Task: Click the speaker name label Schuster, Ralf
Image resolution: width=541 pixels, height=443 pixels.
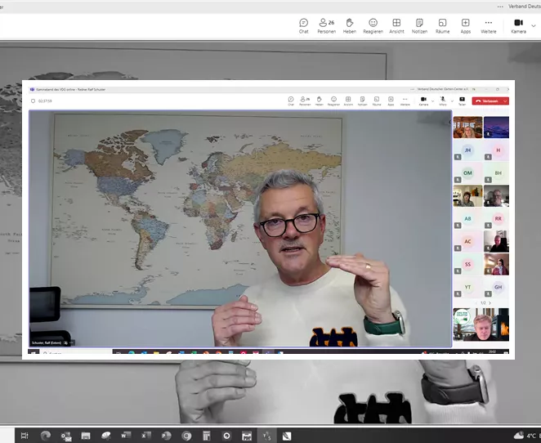Action: pyautogui.click(x=47, y=342)
